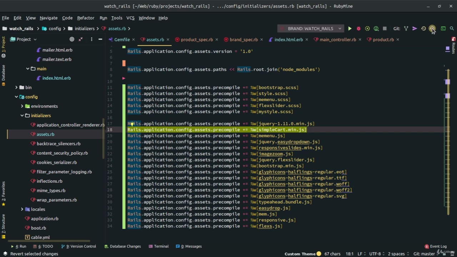Toggle tool window bars icon in the status bar corner

coord(5,254)
